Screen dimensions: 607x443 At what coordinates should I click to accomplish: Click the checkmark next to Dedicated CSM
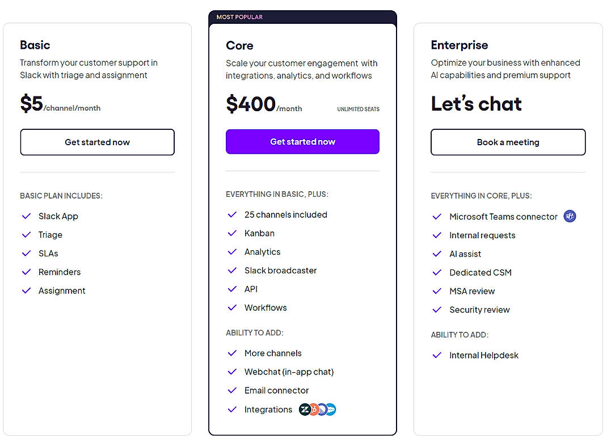point(436,272)
